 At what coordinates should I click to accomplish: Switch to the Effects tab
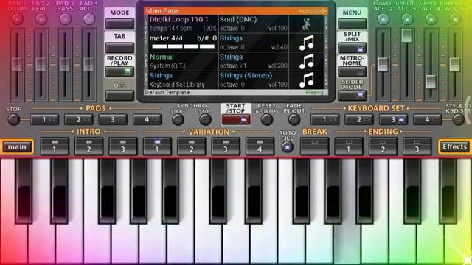coord(454,146)
